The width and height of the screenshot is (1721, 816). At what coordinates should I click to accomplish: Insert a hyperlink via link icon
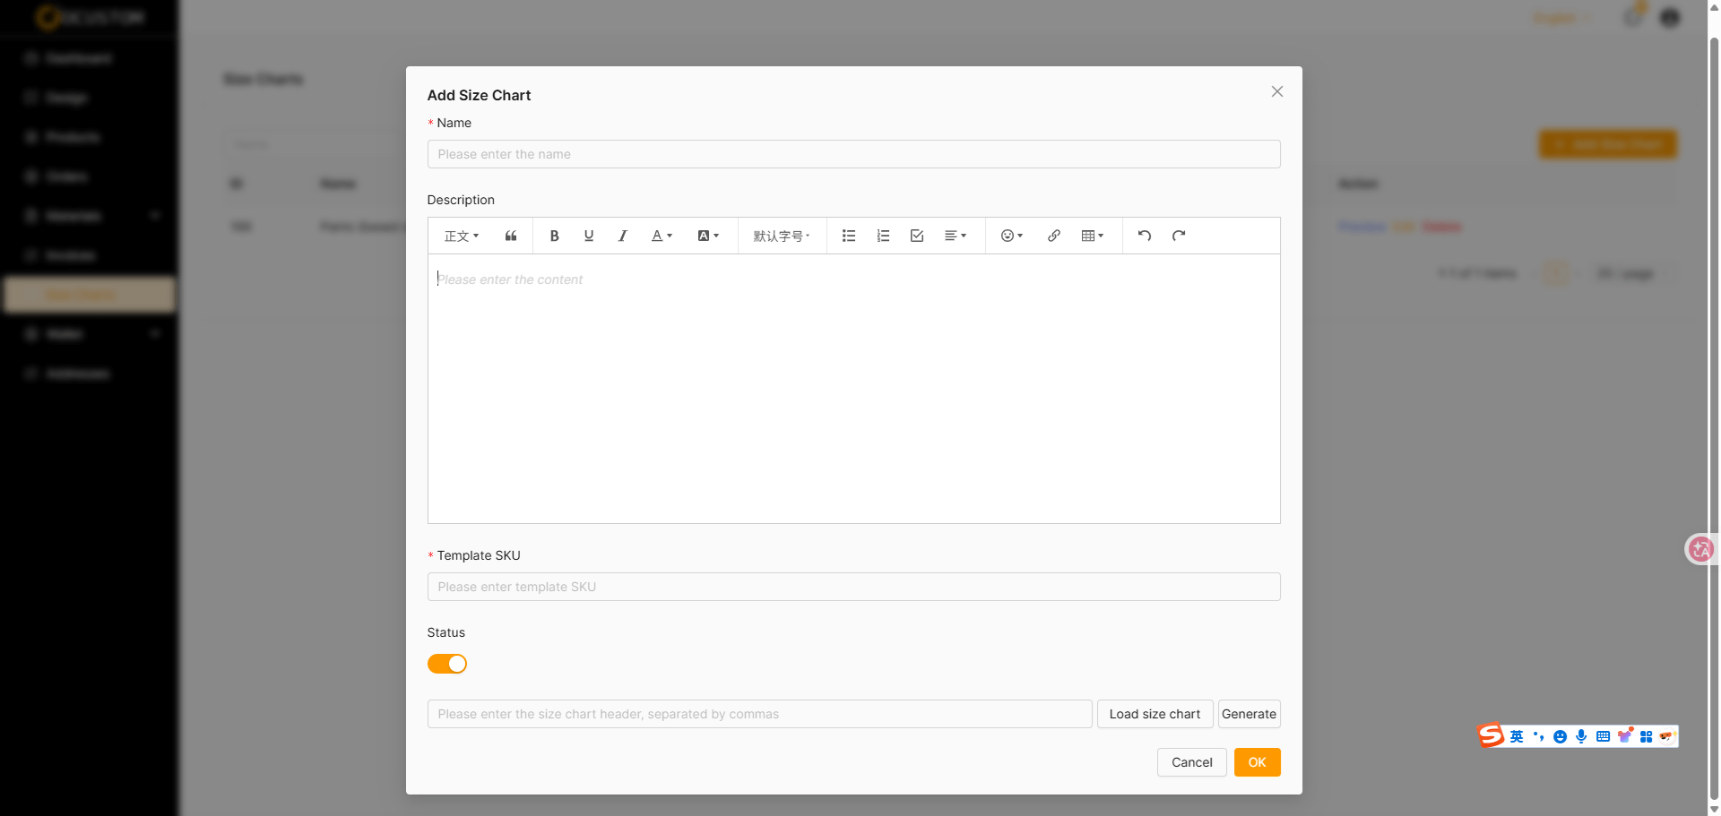pyautogui.click(x=1054, y=236)
